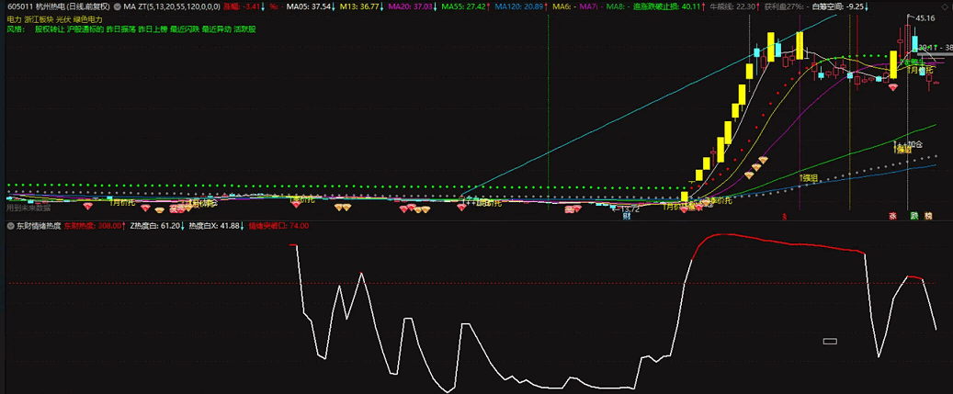Click the 13.72 low price label

coord(630,208)
